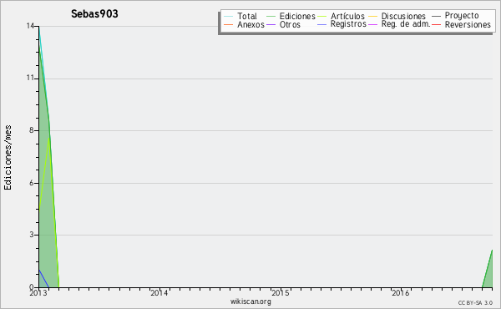Click the red Reversiones legend line swatch
This screenshot has width=501, height=309.
[436, 24]
